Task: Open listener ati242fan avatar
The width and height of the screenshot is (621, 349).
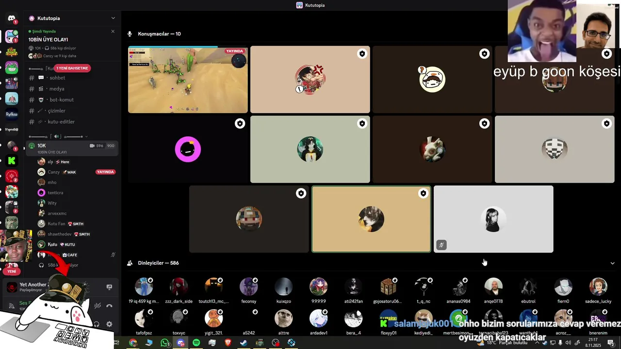Action: (x=354, y=287)
